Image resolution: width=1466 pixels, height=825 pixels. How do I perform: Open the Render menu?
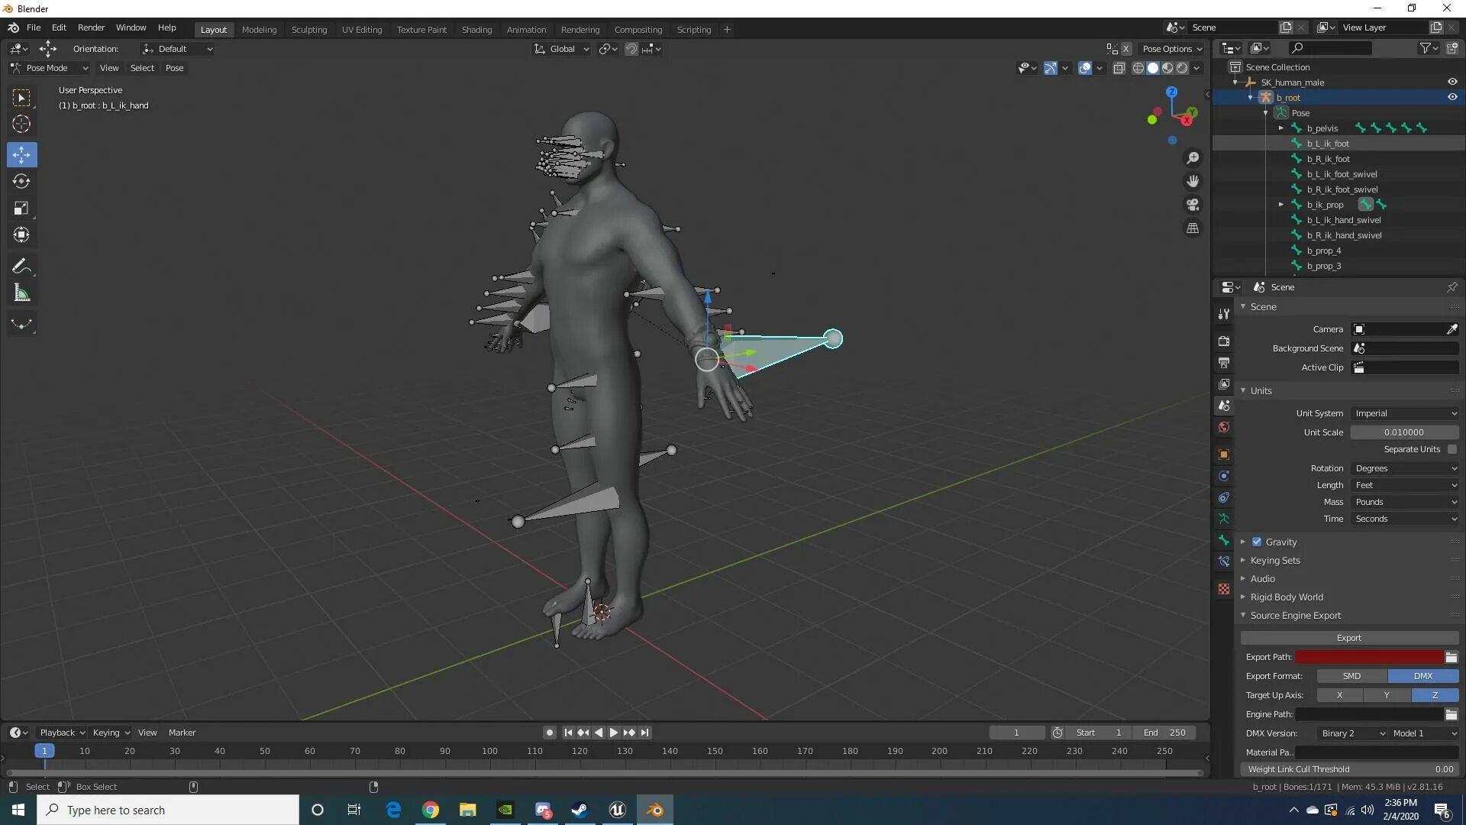(x=91, y=27)
